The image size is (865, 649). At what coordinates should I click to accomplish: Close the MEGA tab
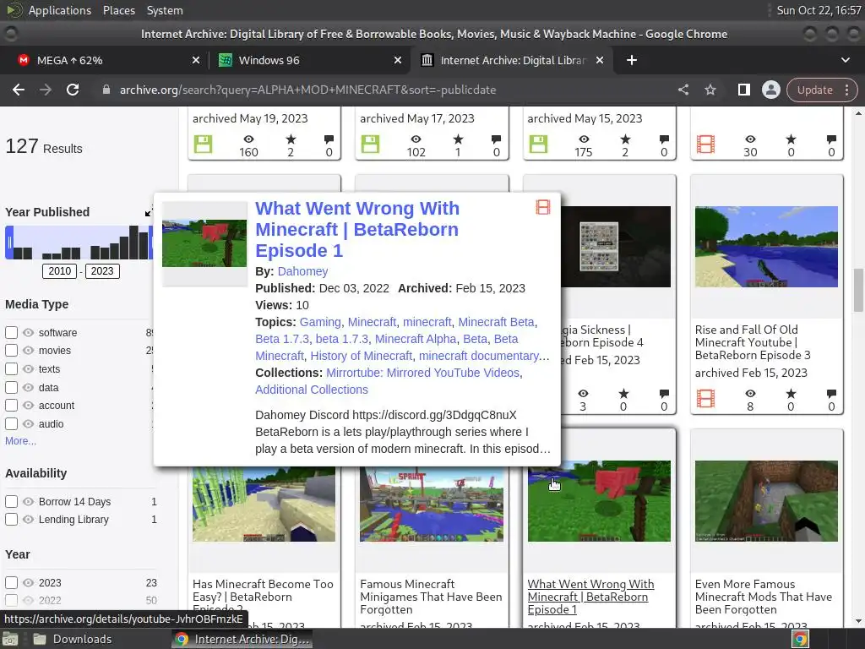pos(196,60)
